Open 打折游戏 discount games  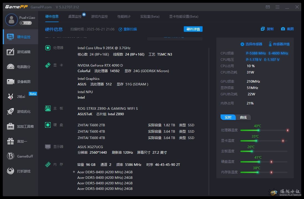coord(20,171)
